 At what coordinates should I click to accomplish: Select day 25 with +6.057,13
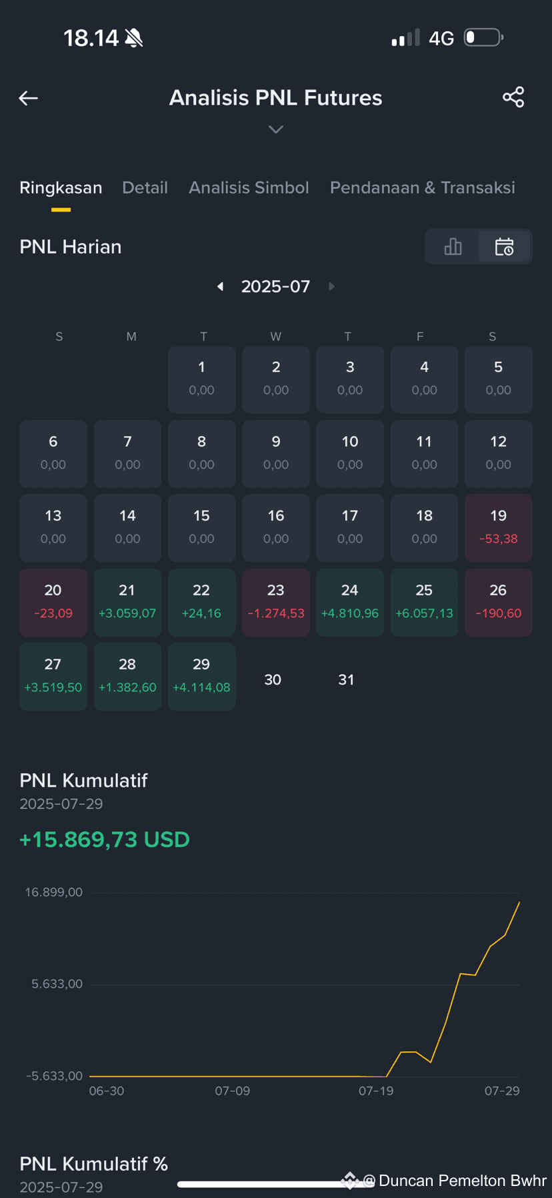point(424,602)
